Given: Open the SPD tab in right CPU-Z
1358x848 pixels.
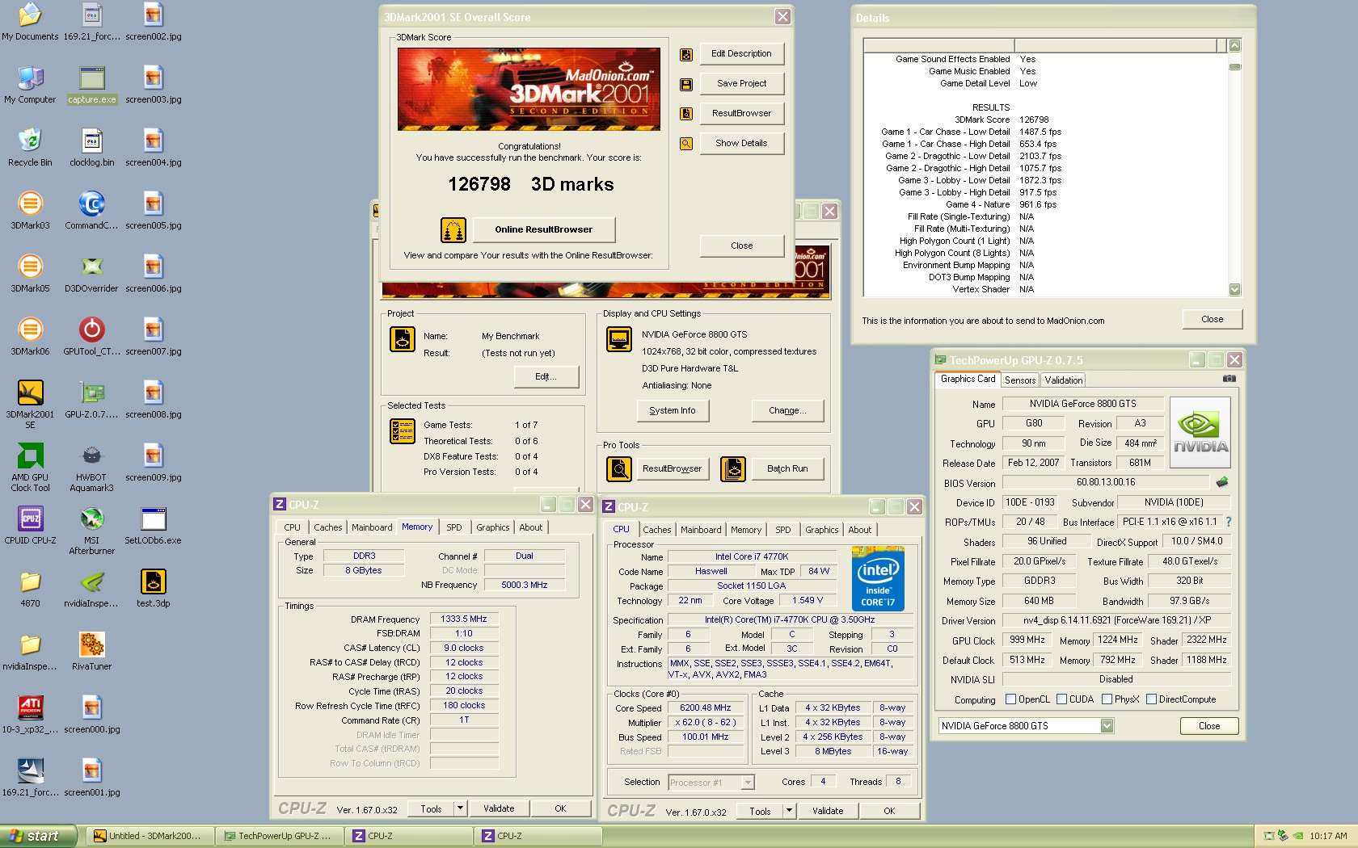Looking at the screenshot, I should click(x=783, y=530).
